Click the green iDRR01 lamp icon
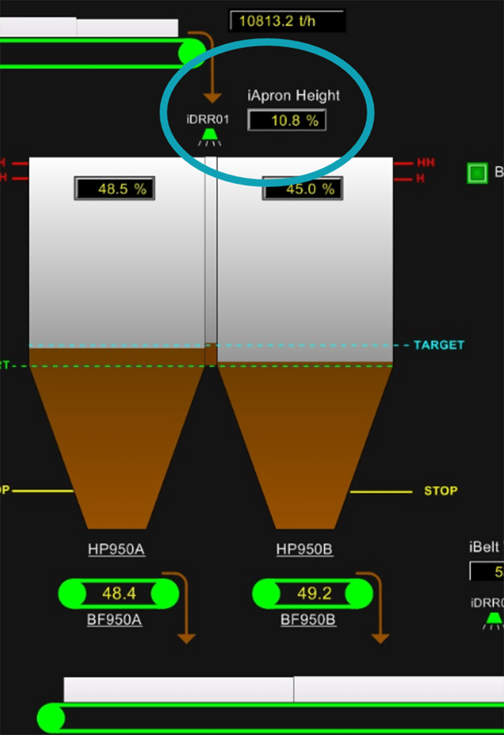Image resolution: width=504 pixels, height=735 pixels. coord(209,136)
